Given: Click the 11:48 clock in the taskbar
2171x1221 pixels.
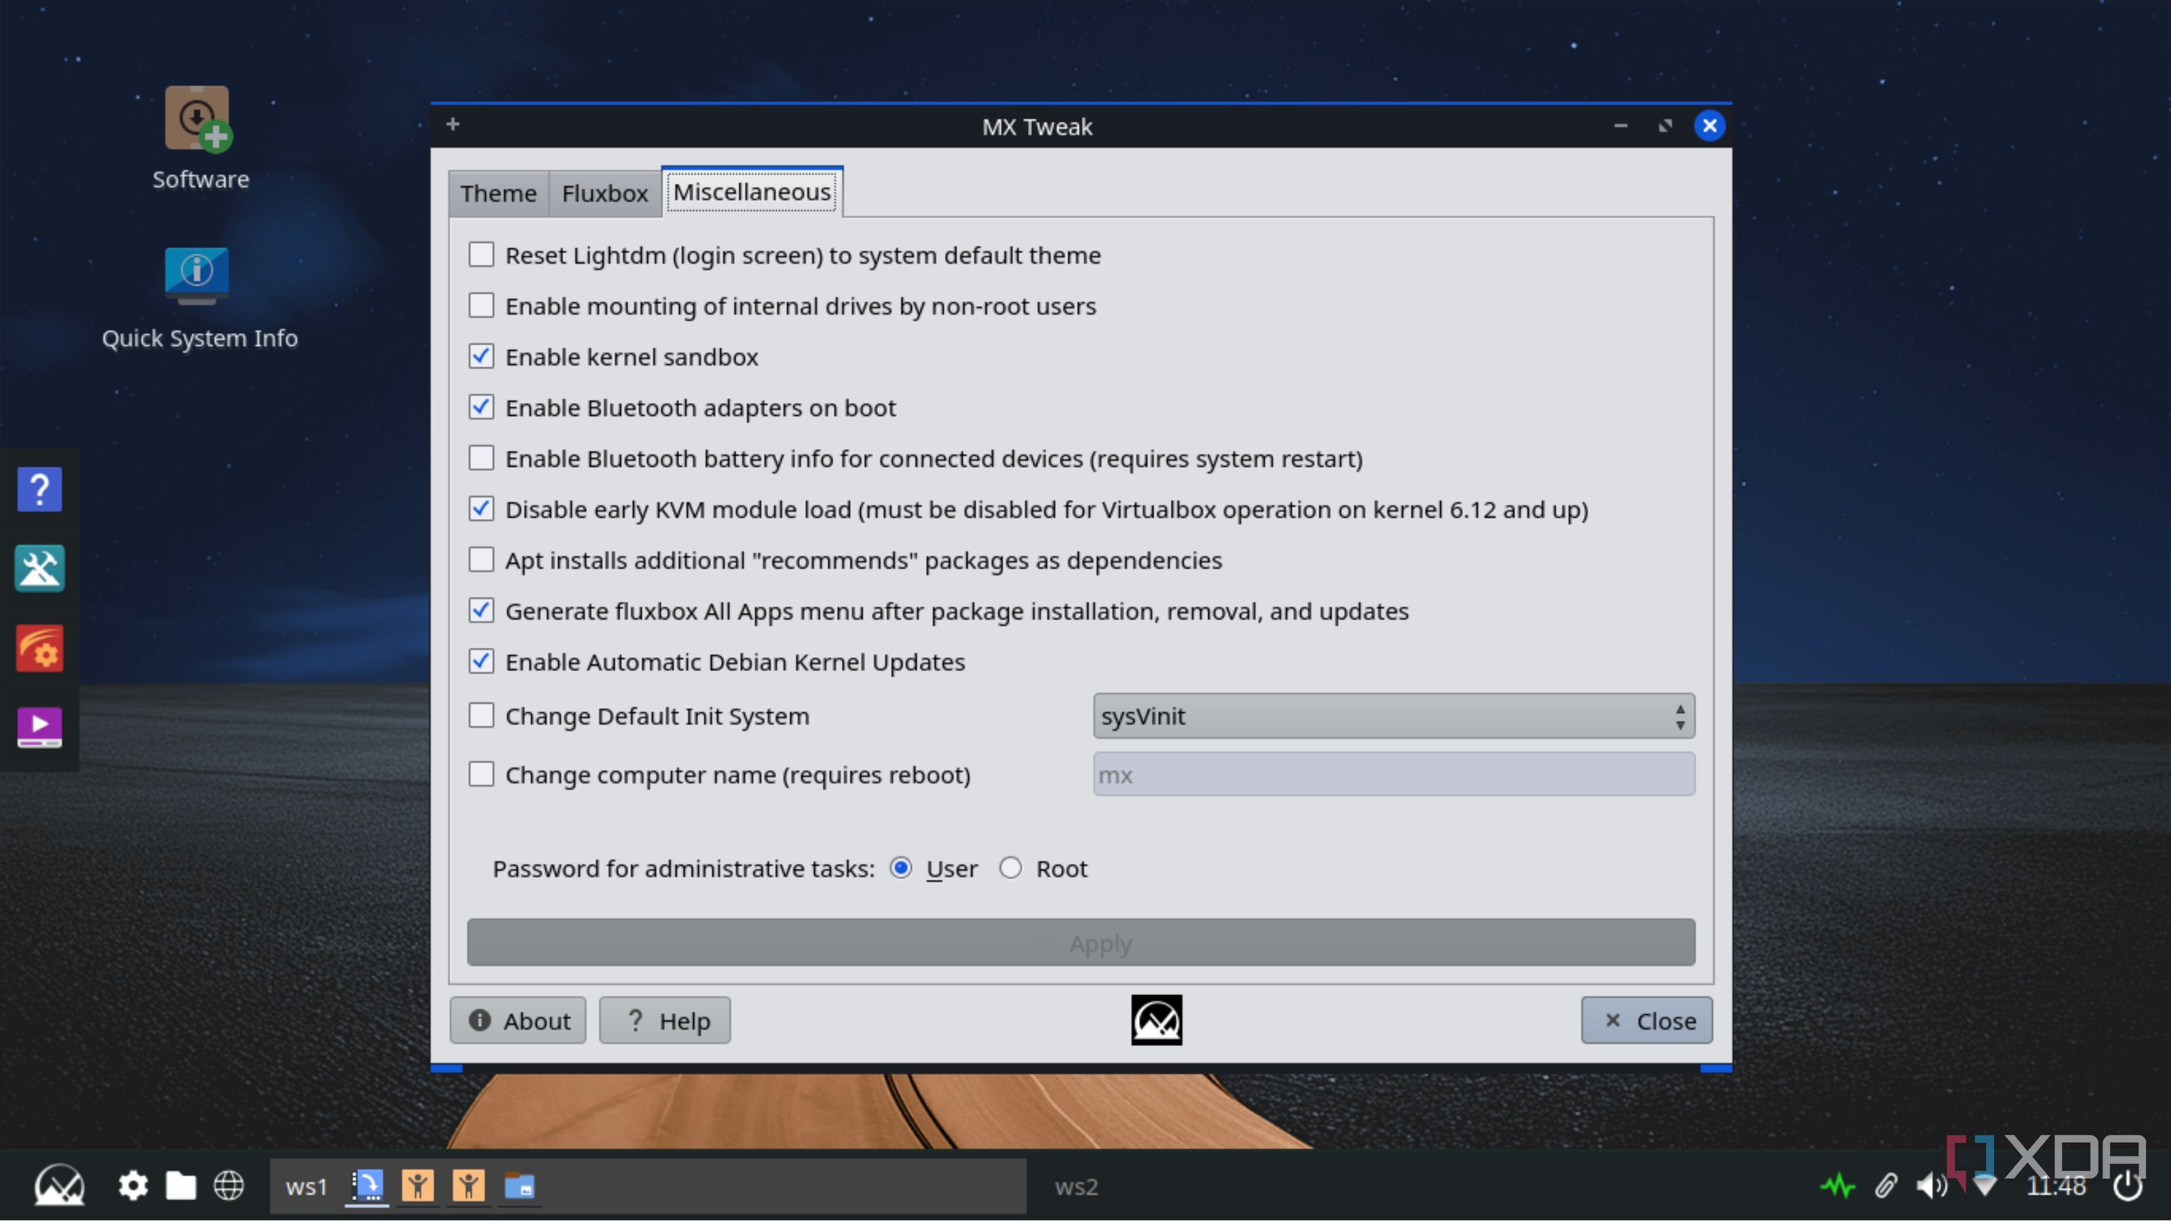Looking at the screenshot, I should [2056, 1186].
